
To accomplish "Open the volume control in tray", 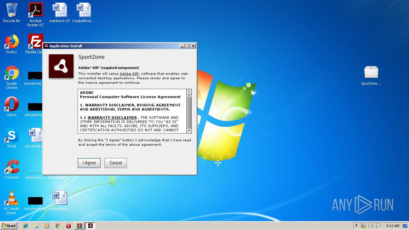I will click(371, 226).
